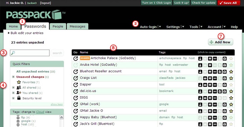Expand the Security level filter
Image resolution: width=244 pixels, height=127 pixels.
pyautogui.click(x=13, y=98)
